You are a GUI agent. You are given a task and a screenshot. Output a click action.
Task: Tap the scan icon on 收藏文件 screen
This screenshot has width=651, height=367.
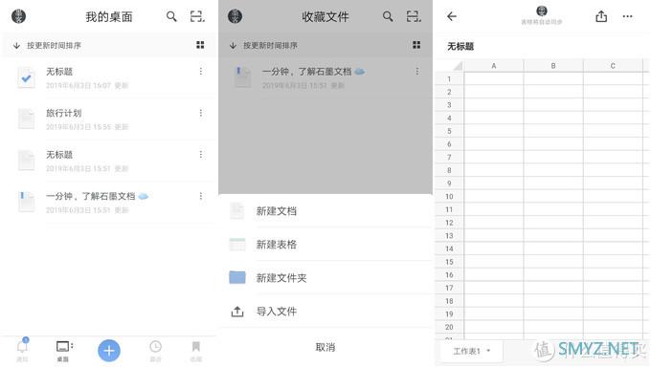click(x=414, y=16)
